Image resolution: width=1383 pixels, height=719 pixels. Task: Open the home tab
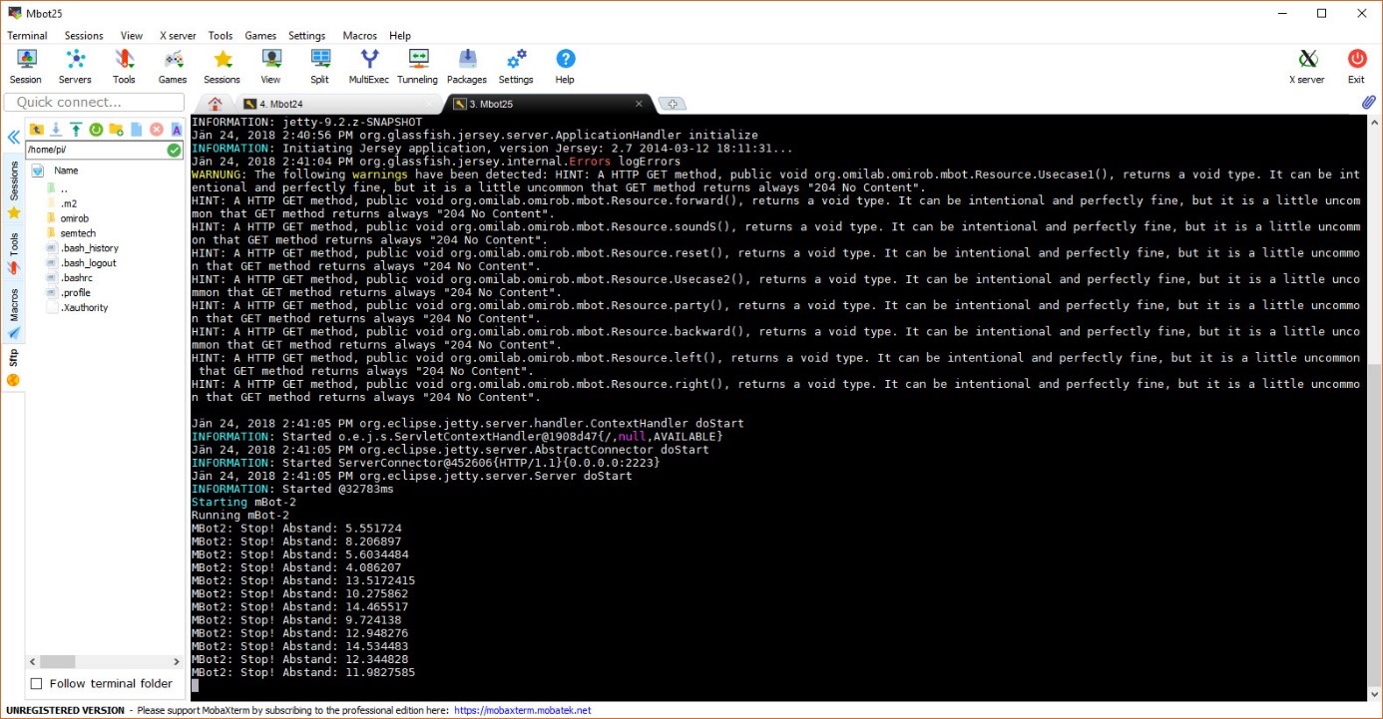tap(215, 104)
